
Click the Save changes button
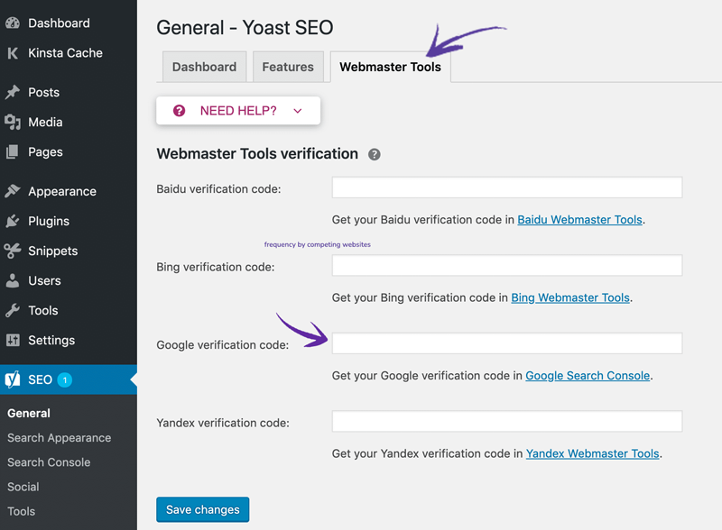click(202, 509)
